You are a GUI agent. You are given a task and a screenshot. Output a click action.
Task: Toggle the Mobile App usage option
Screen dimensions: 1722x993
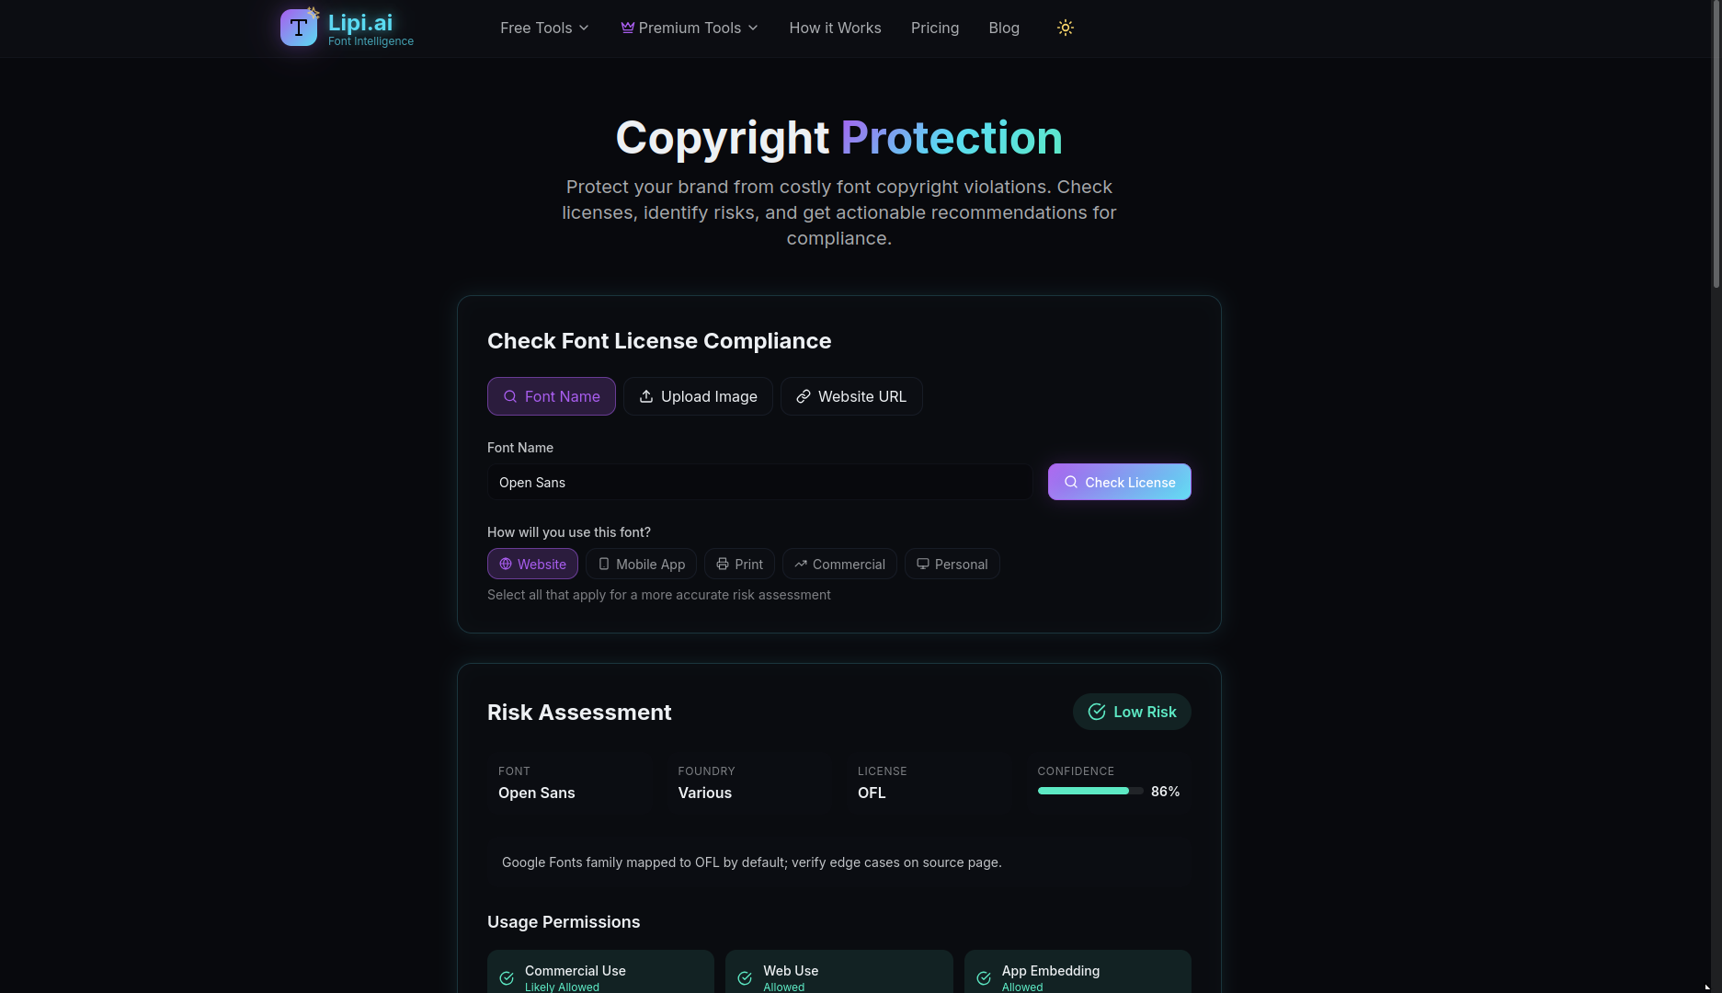pyautogui.click(x=641, y=564)
